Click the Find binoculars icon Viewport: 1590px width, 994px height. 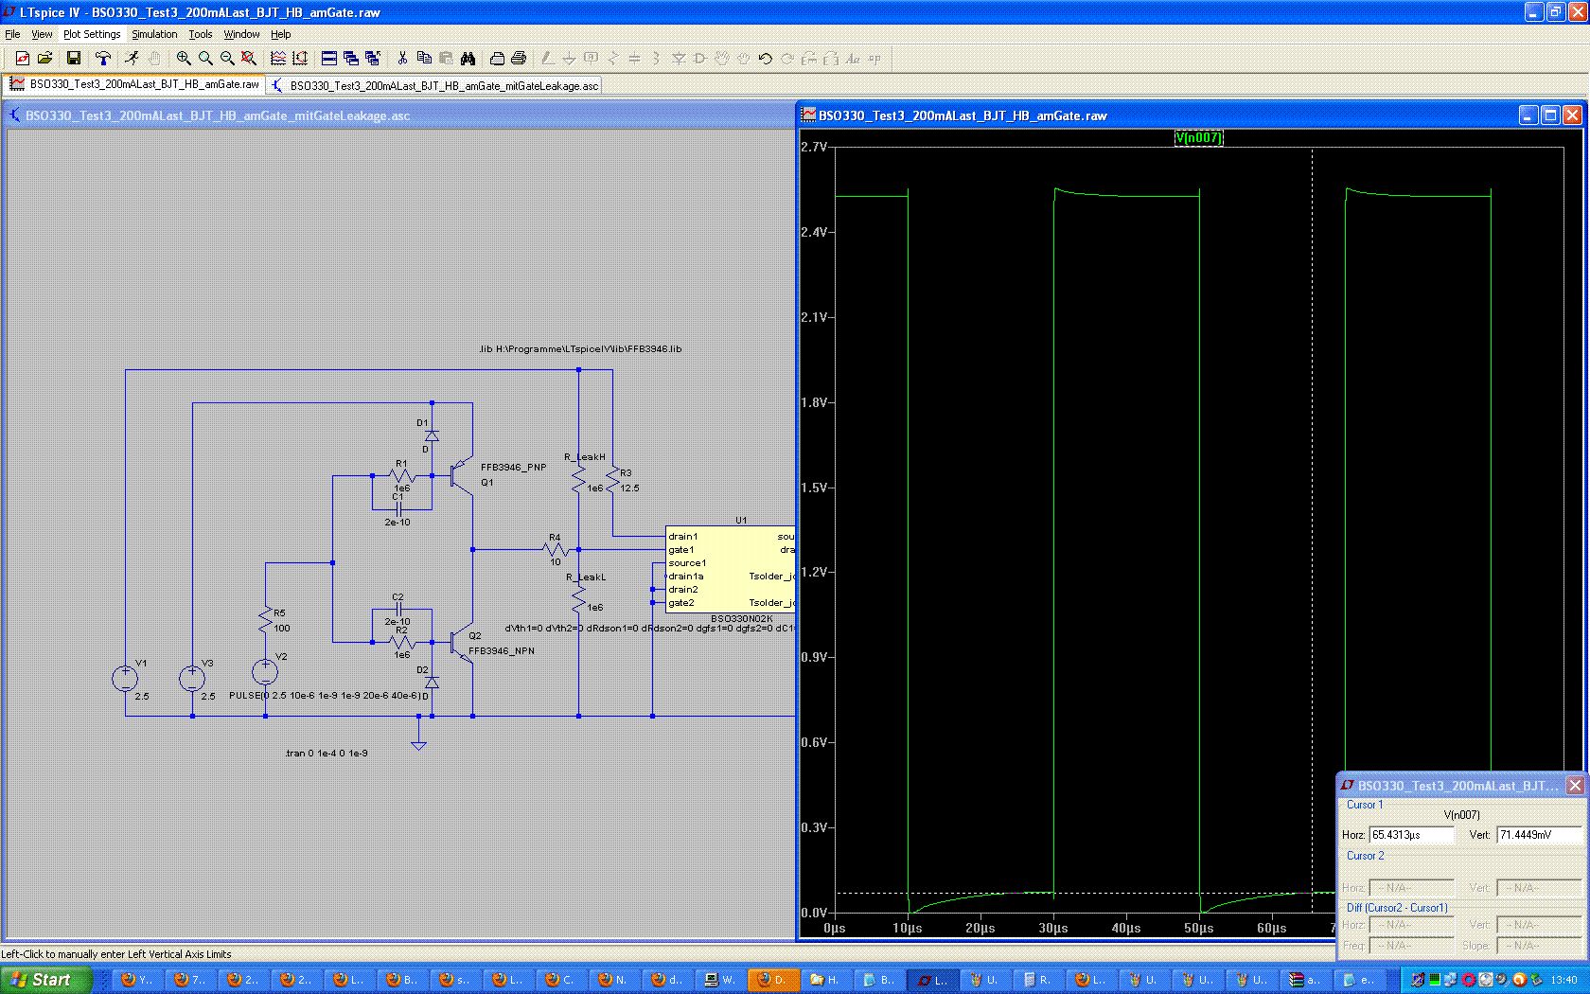(468, 59)
